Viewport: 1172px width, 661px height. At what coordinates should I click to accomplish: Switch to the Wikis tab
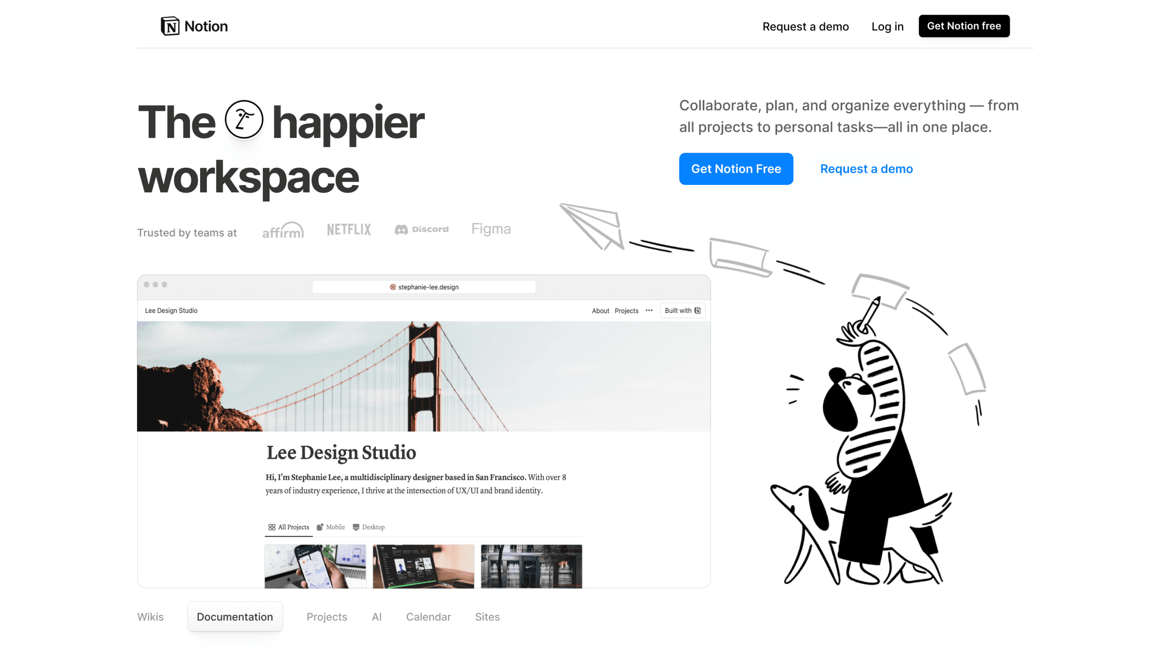pos(150,617)
